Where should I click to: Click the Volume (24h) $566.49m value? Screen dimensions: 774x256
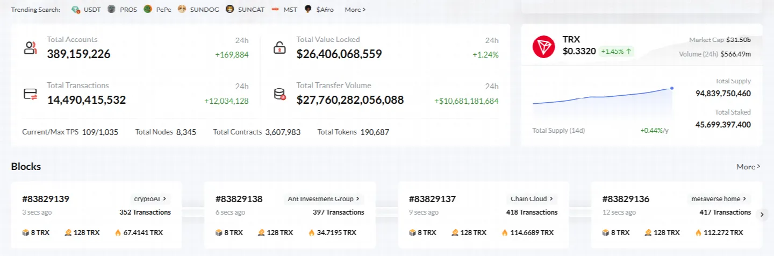click(736, 54)
